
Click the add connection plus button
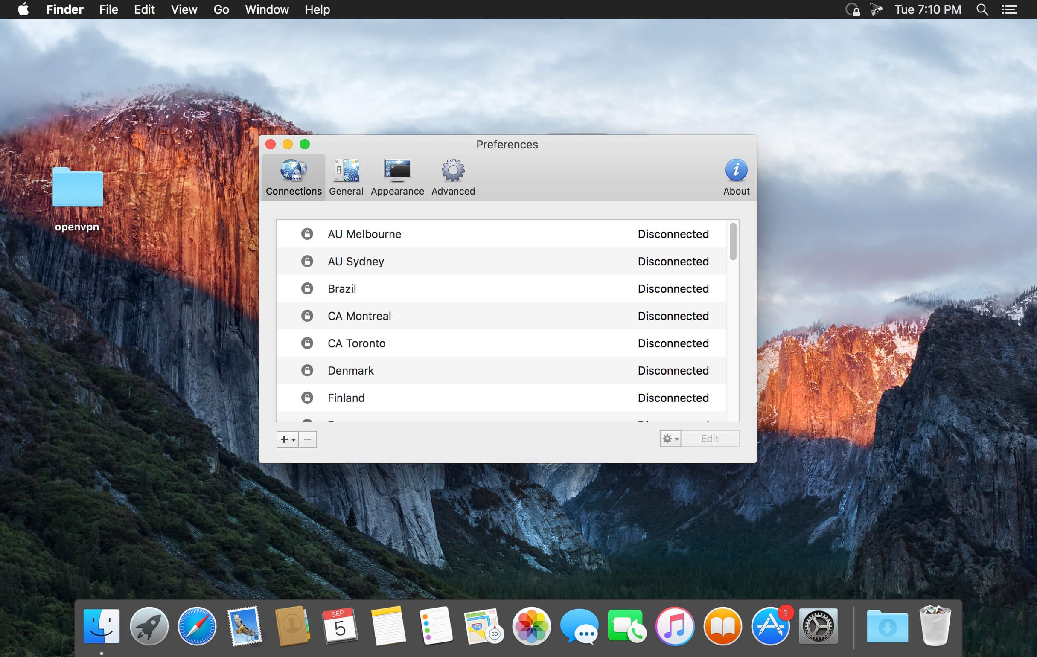click(285, 439)
